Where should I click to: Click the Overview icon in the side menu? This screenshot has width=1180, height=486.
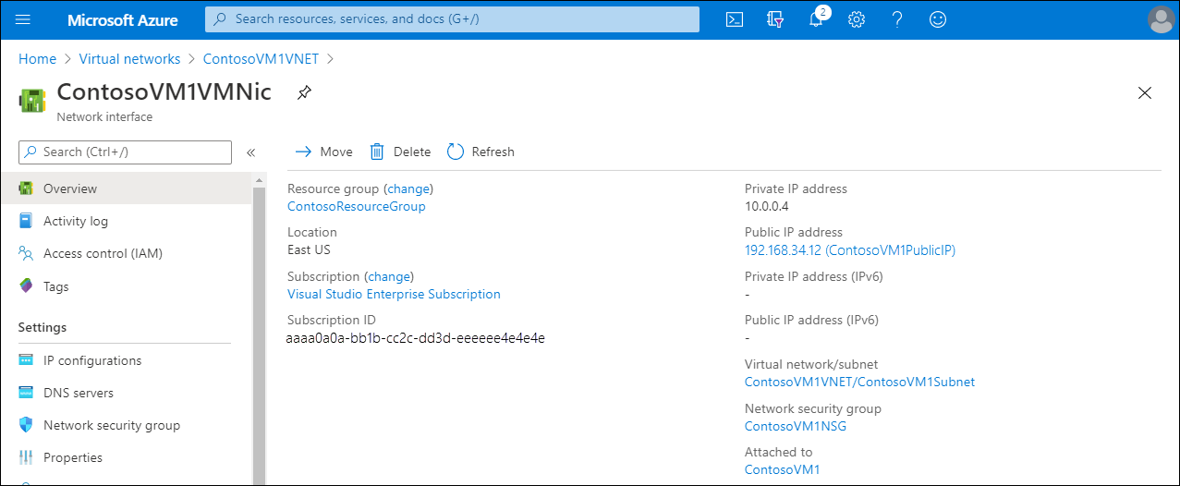click(x=26, y=188)
